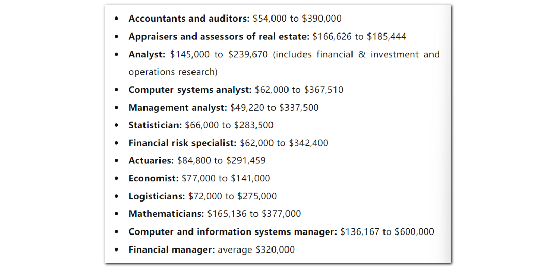This screenshot has height=268, width=544.
Task: Click the Actuaries label
Action: pyautogui.click(x=151, y=161)
